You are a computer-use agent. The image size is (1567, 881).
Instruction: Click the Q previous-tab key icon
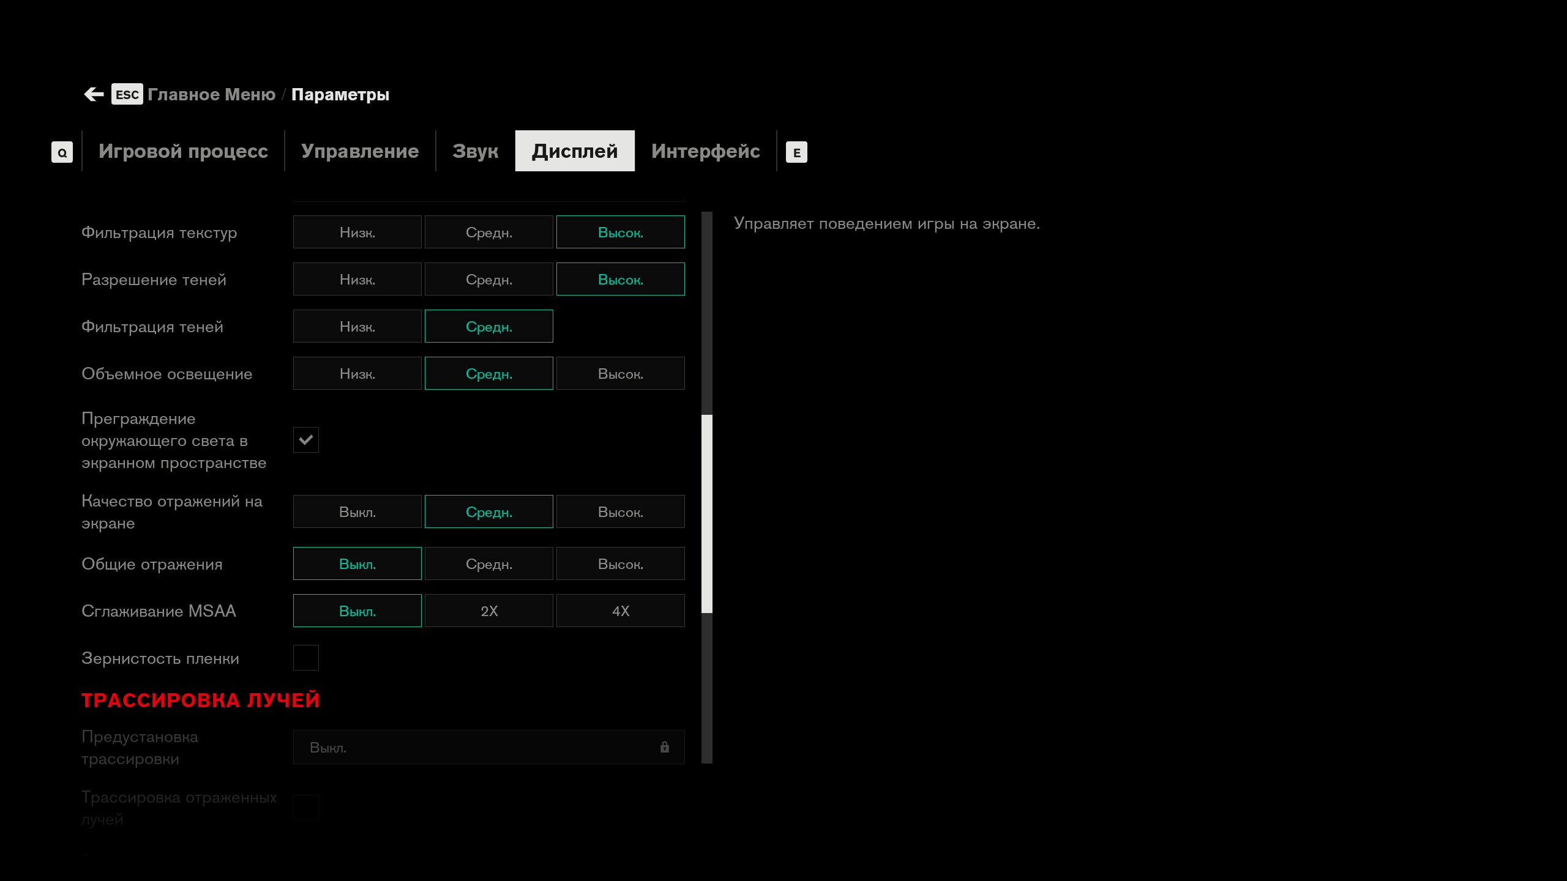point(62,152)
